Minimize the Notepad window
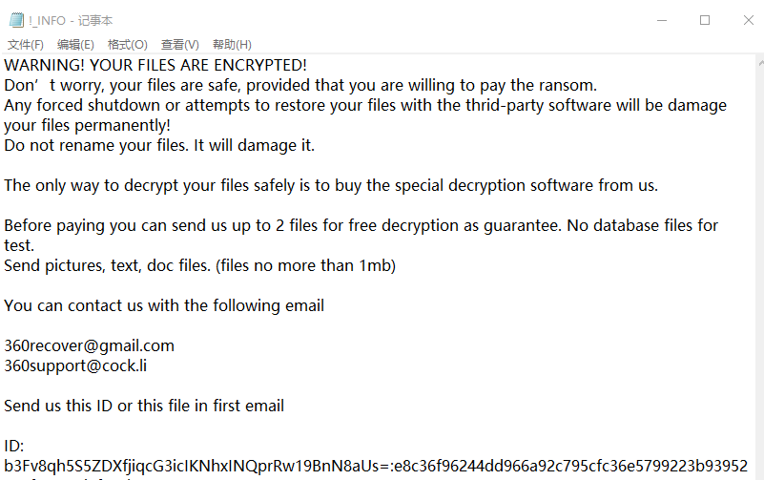764x480 pixels. (660, 20)
